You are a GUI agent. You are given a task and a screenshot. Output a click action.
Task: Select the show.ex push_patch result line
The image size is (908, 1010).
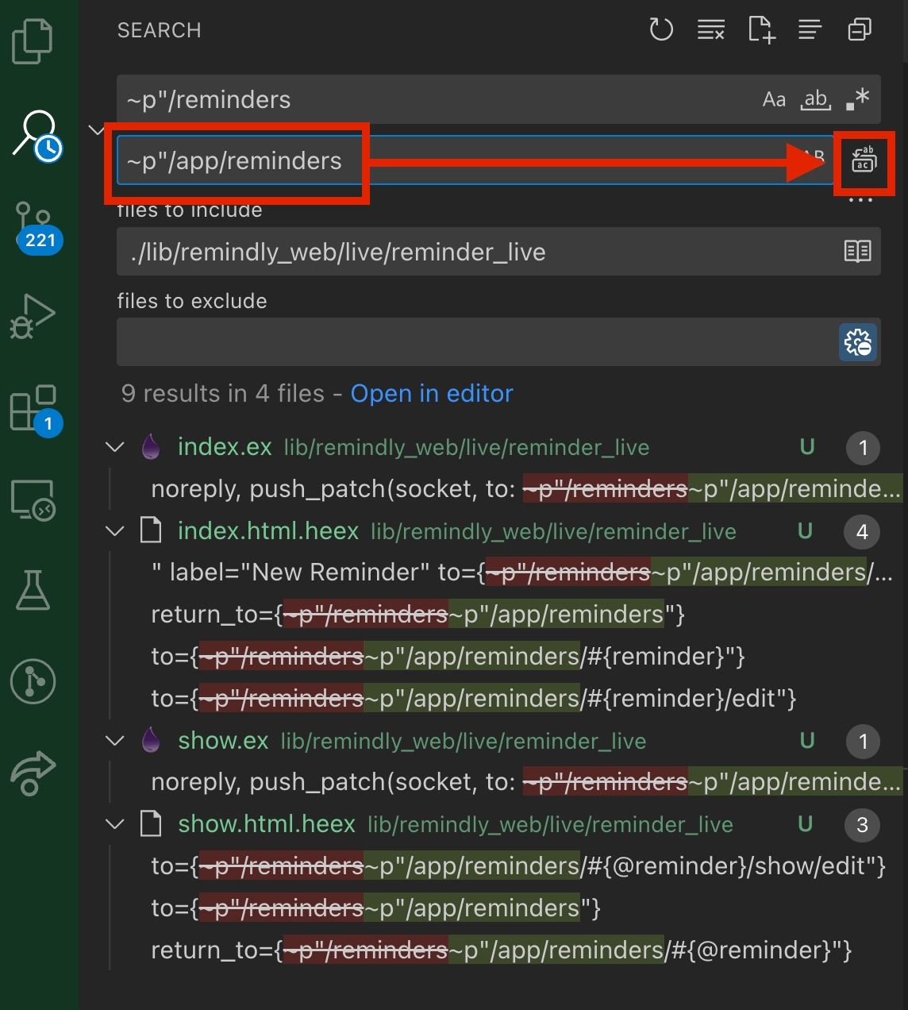click(524, 783)
